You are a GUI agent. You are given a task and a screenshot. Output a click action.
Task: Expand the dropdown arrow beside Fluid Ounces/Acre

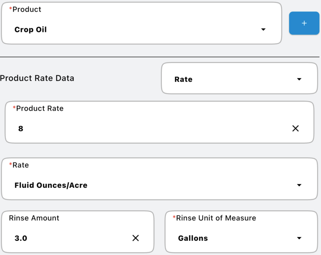pos(299,185)
